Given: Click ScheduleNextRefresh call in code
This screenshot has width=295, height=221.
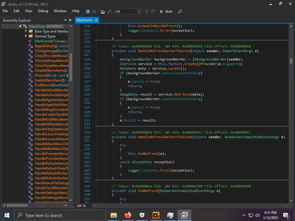Looking at the screenshot, I should coord(157,26).
